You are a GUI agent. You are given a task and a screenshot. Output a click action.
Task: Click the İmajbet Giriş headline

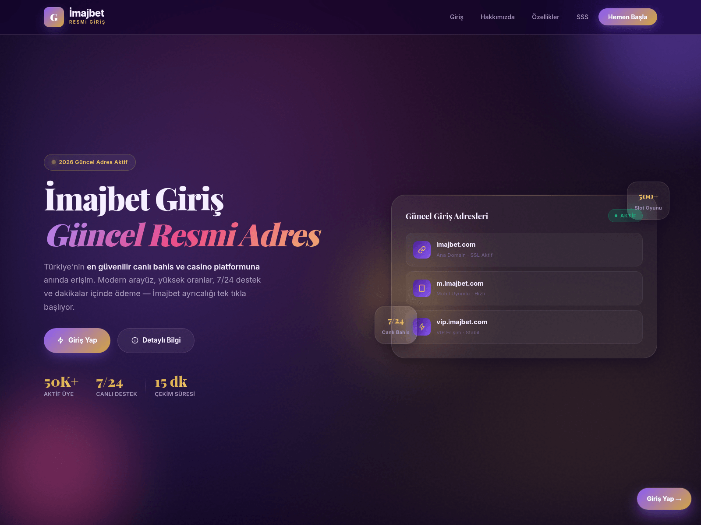click(134, 199)
